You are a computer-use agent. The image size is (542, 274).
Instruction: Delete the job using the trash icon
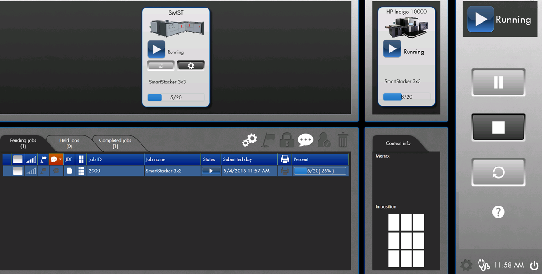coord(342,139)
